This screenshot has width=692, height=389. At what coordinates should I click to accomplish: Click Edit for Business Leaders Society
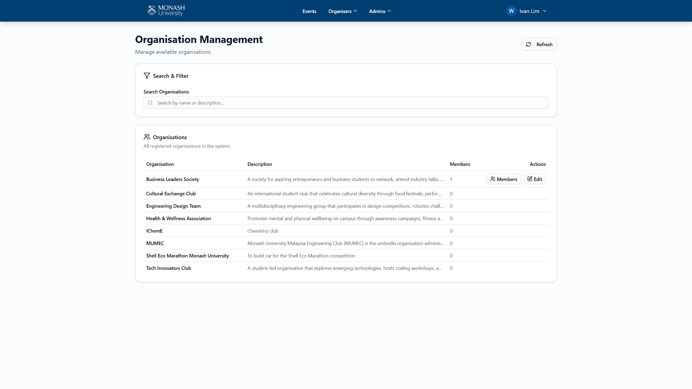[x=534, y=179]
